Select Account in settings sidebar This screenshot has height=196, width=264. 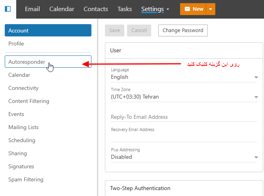click(48, 30)
